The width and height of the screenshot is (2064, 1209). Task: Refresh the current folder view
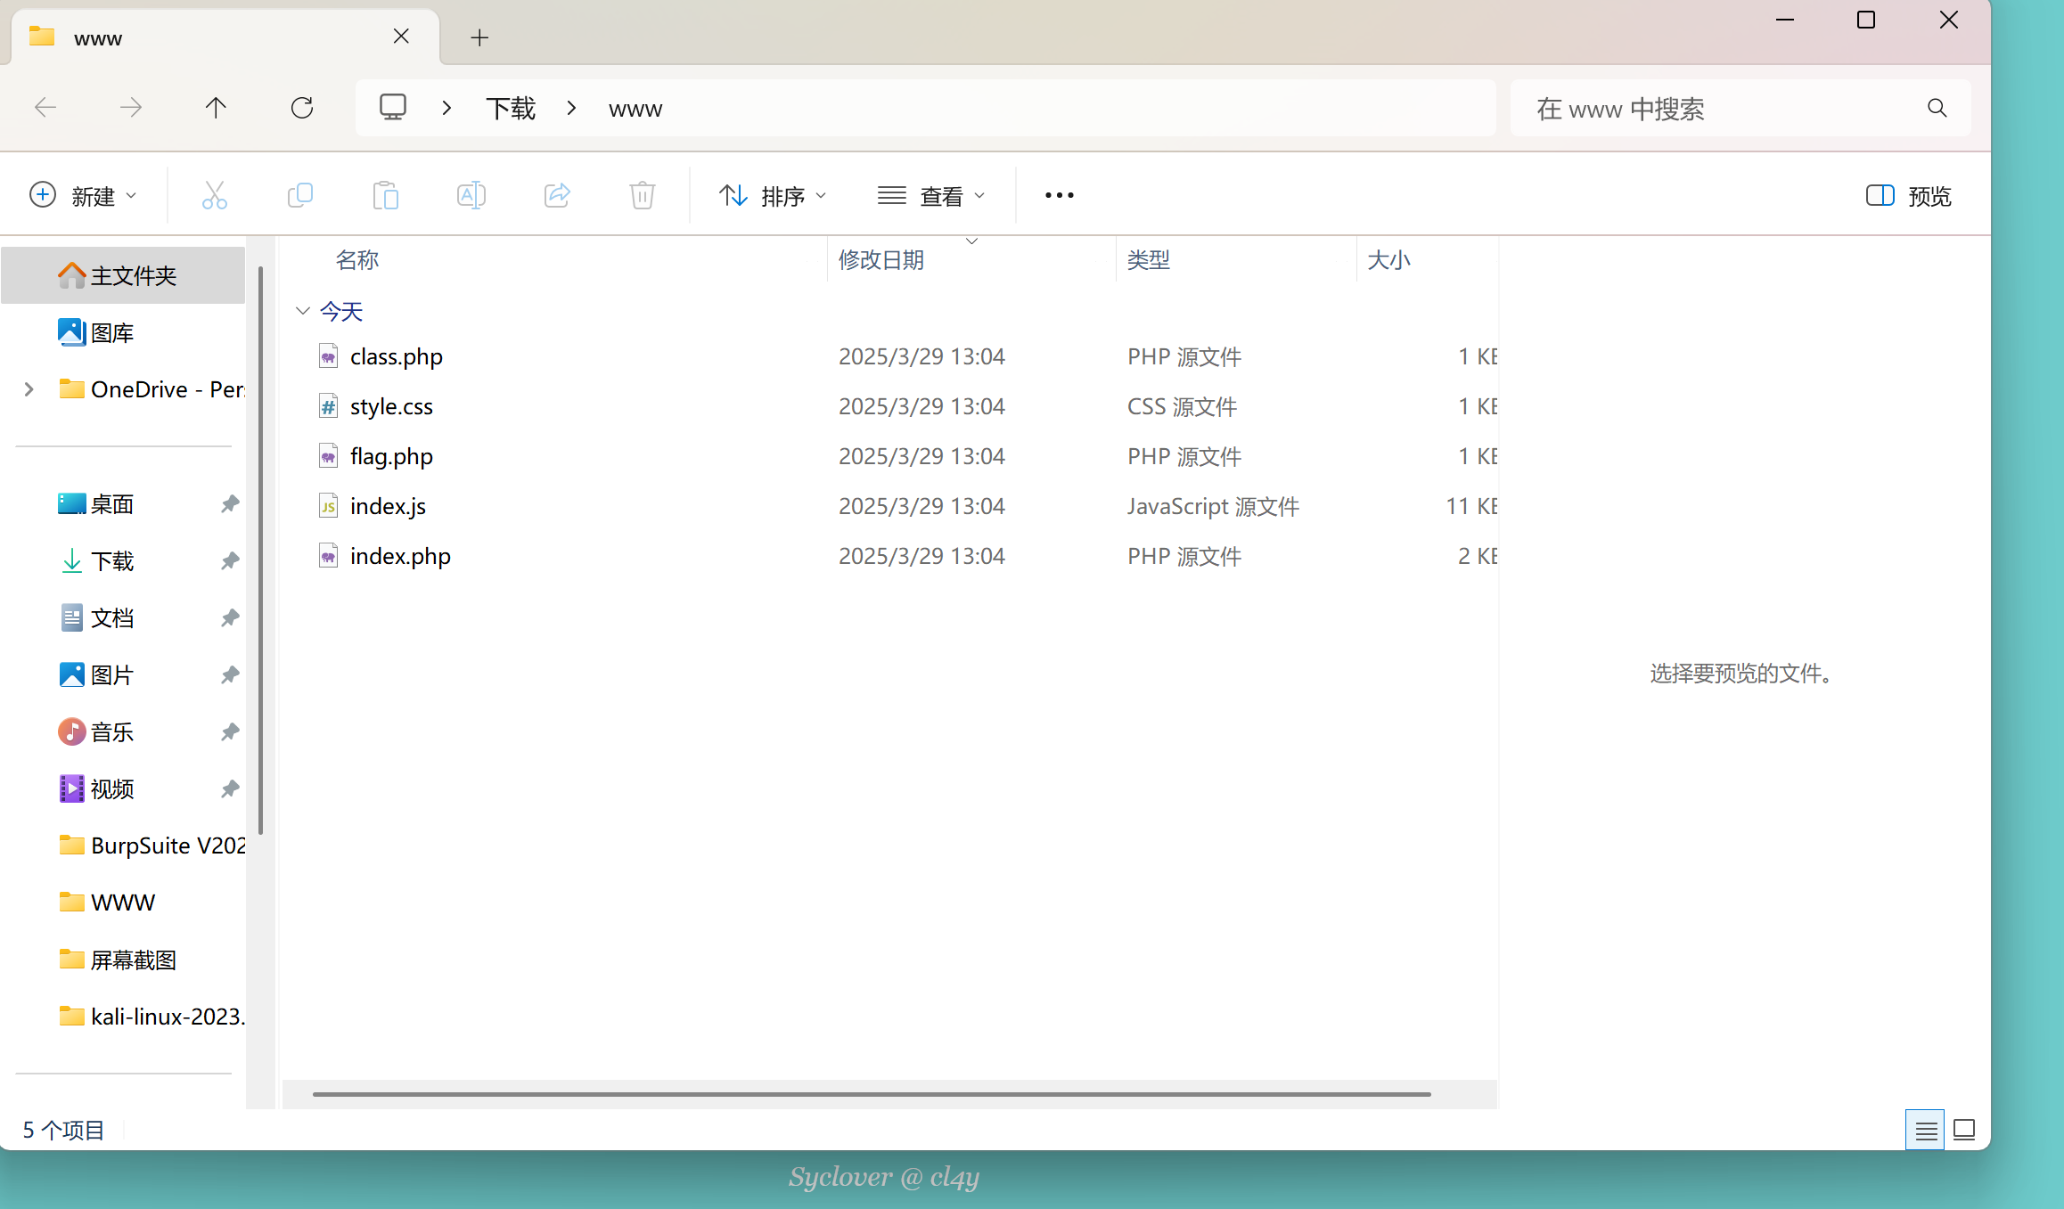point(302,108)
